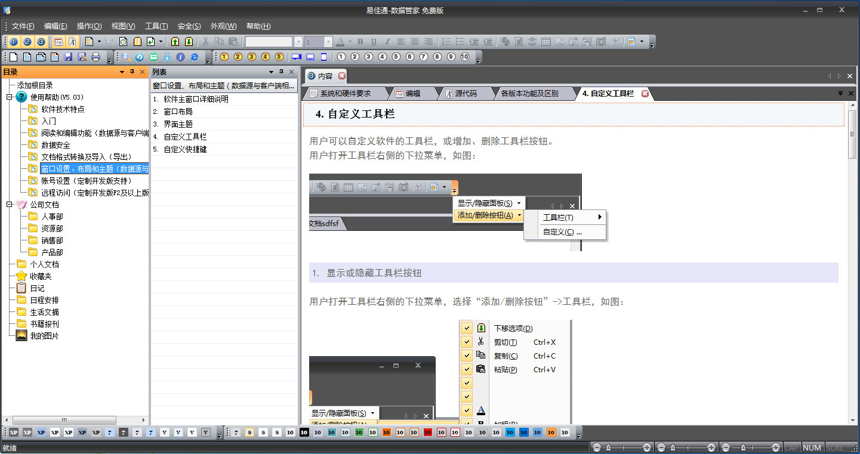Collapse the 使用帮助(V5.03) tree node

[8, 97]
